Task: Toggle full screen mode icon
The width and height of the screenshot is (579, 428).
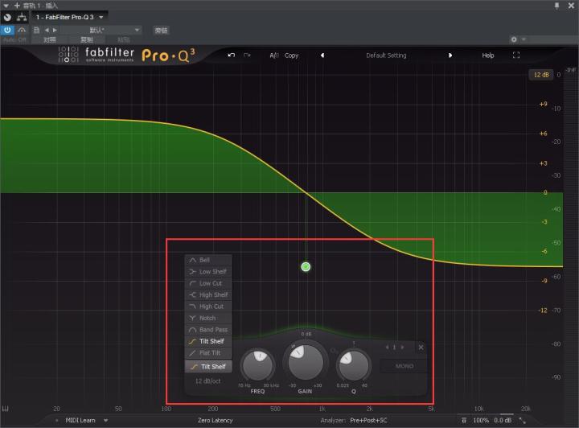Action: (516, 55)
